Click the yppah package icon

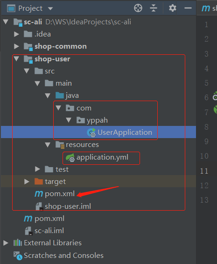click(x=81, y=120)
